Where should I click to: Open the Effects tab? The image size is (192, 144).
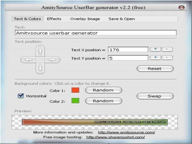coord(54,19)
